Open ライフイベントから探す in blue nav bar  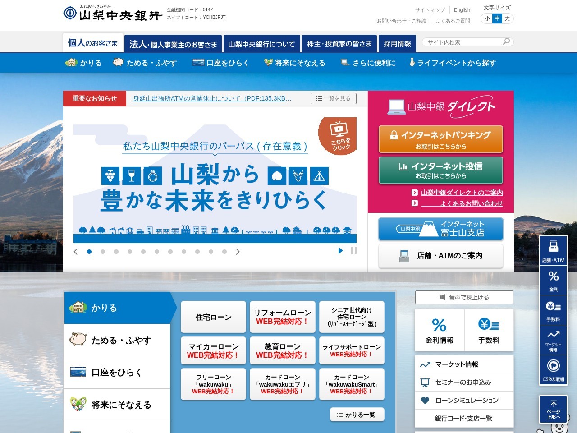tap(453, 63)
